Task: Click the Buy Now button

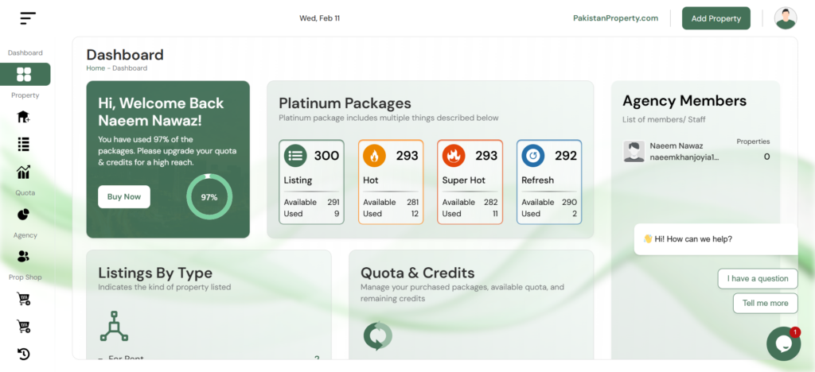Action: (x=124, y=196)
